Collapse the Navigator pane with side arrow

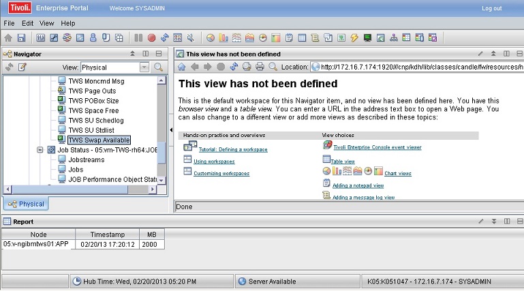click(x=171, y=130)
